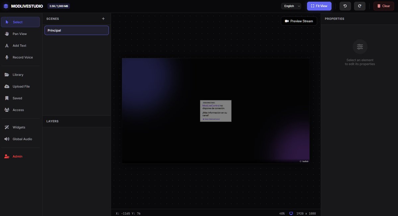398x216 pixels.
Task: Open the English language dropdown
Action: pos(291,6)
